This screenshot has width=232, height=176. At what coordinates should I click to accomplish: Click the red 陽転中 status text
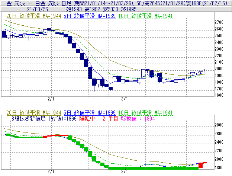click(x=87, y=119)
